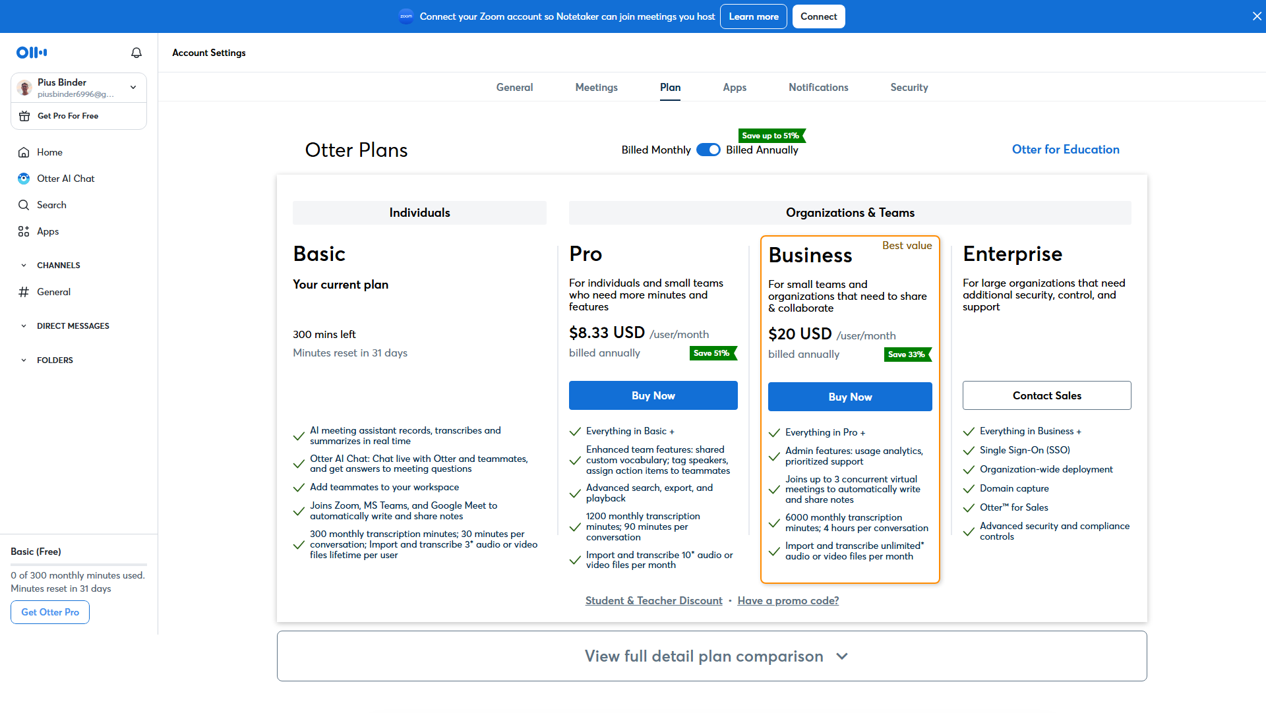
Task: Open Apps from the sidebar
Action: coord(47,231)
